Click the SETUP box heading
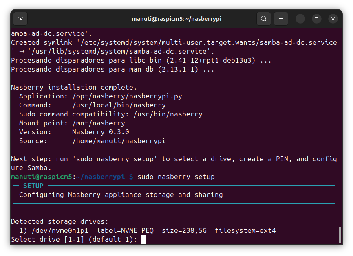 pos(33,186)
